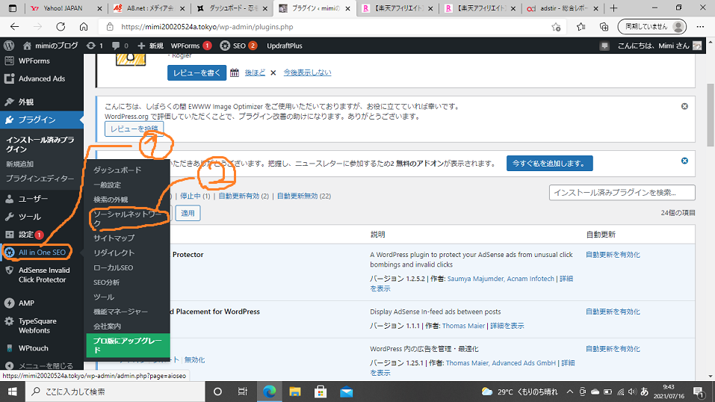The image size is (715, 402).
Task: Select ローカルSEO in the submenu
Action: [113, 268]
